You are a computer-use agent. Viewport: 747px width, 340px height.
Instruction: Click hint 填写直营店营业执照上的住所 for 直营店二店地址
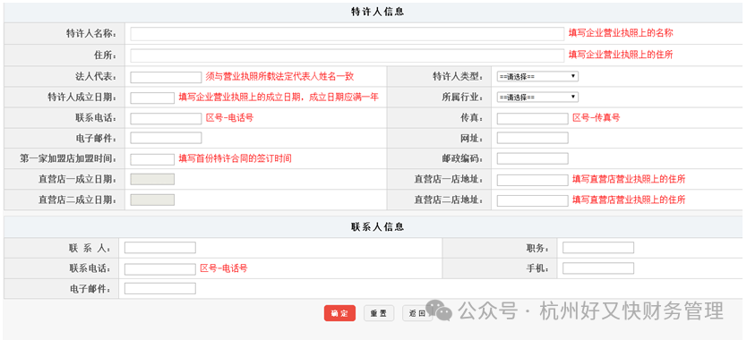(x=629, y=200)
